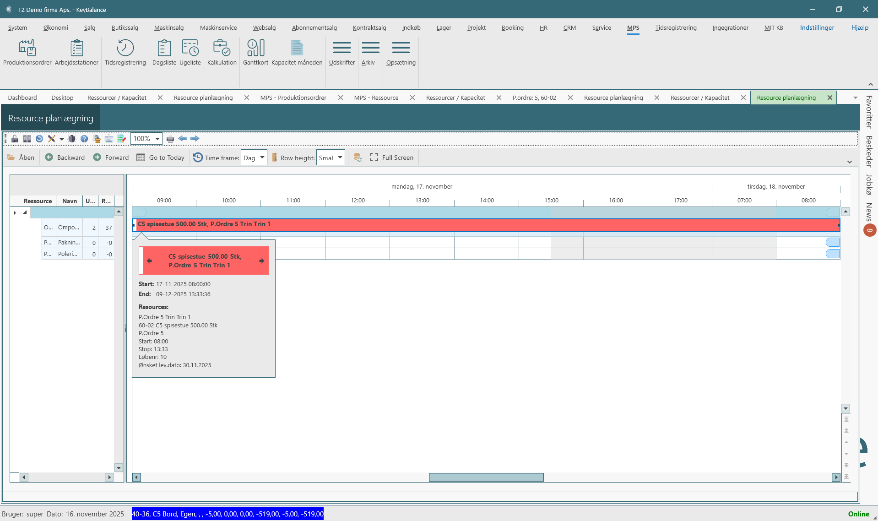Expand the 100% zoom dropdown
Screen dimensions: 878x521
point(157,139)
